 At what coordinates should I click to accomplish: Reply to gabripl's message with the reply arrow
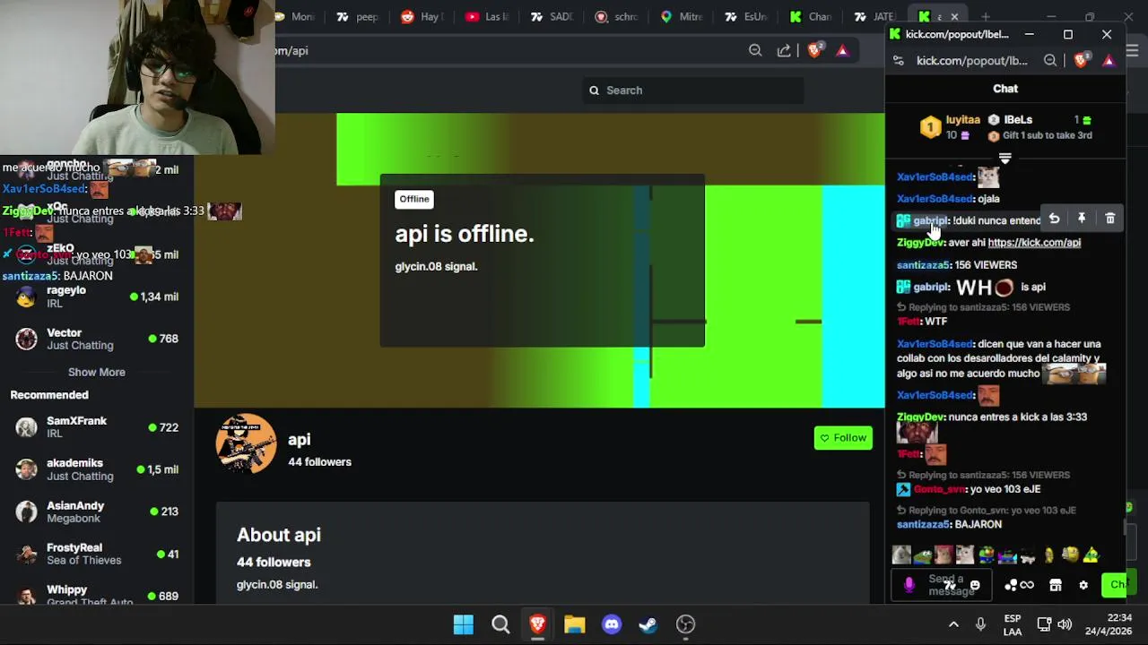coord(1055,219)
